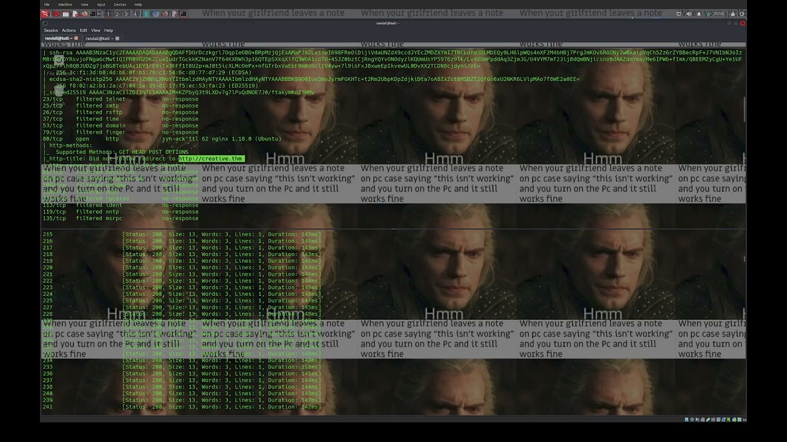This screenshot has width=787, height=442.
Task: Open terminal Session menu
Action: tap(51, 30)
